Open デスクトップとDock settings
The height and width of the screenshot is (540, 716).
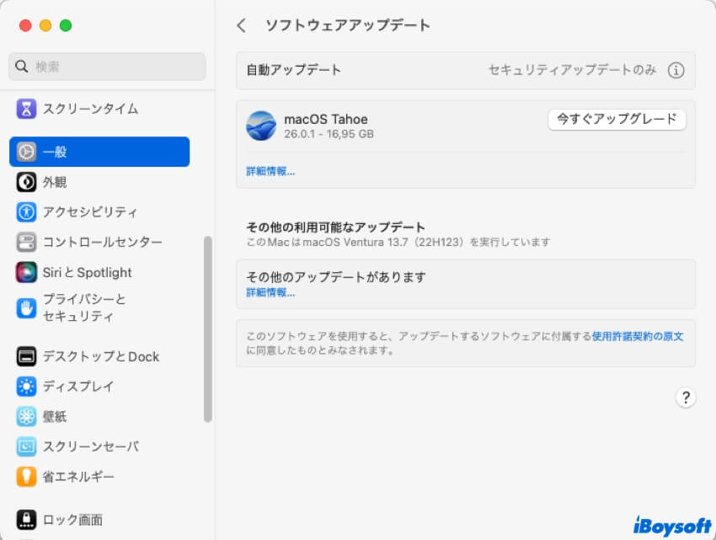[99, 356]
